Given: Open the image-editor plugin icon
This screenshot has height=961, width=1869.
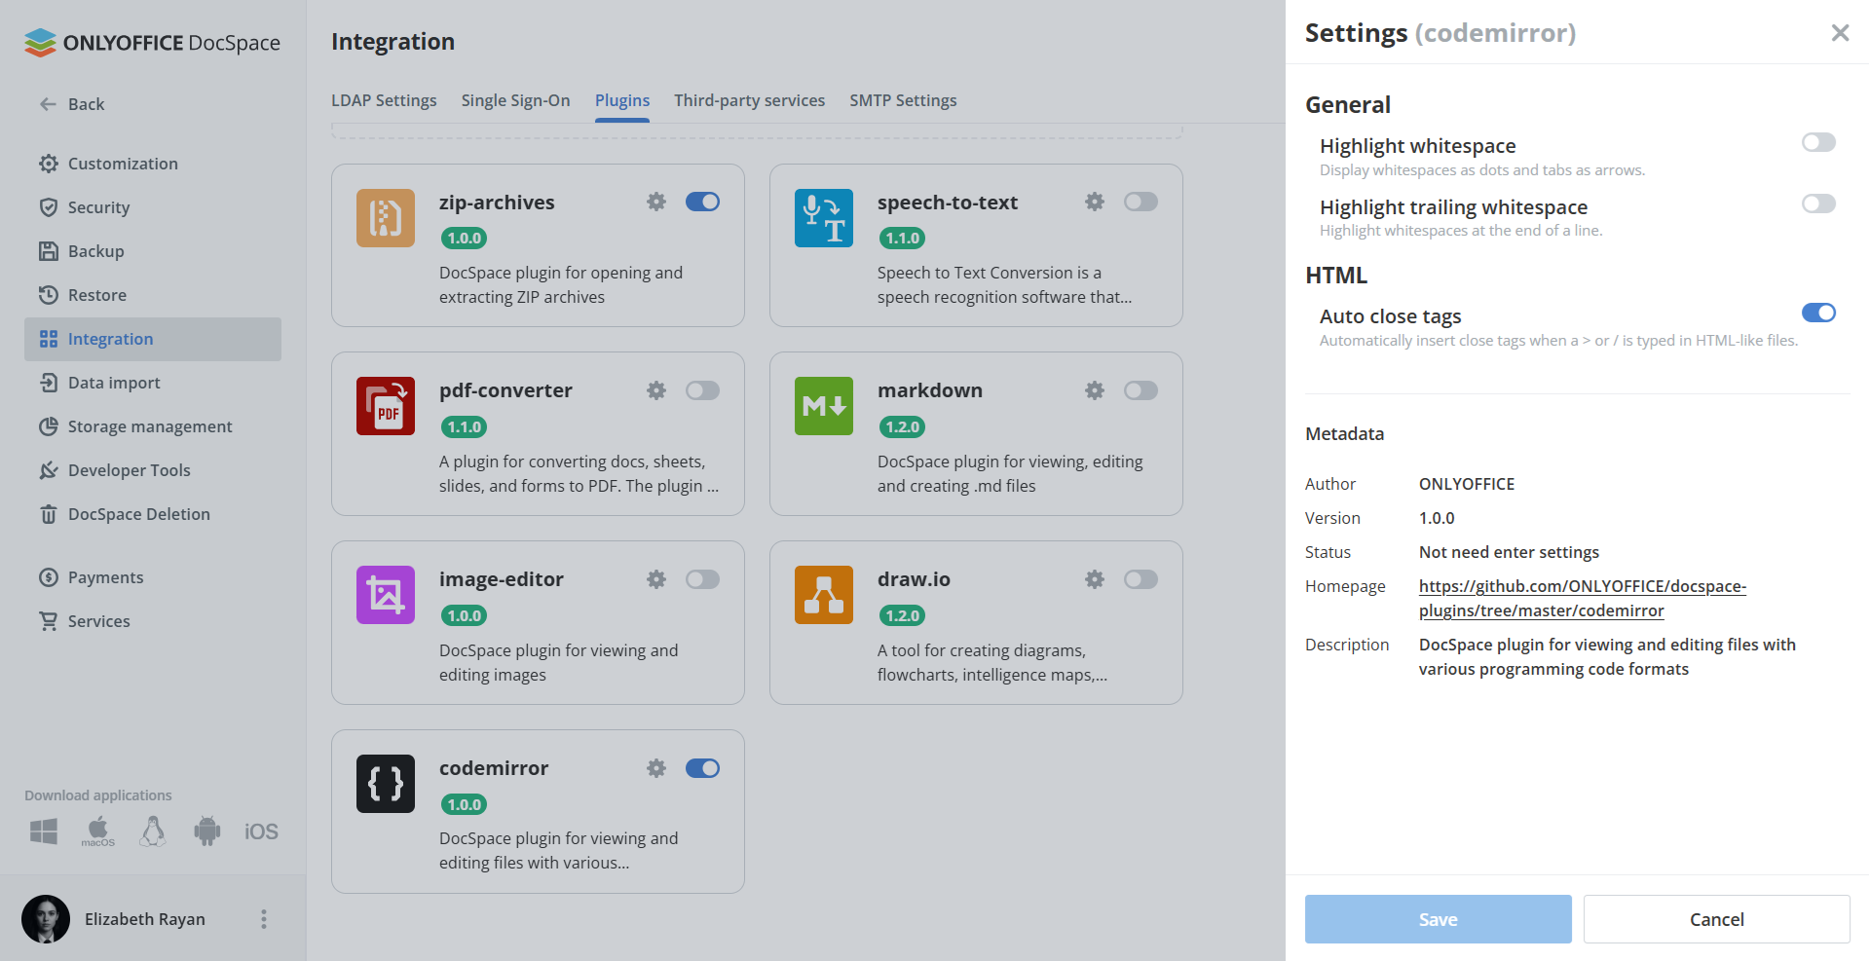Looking at the screenshot, I should point(385,594).
